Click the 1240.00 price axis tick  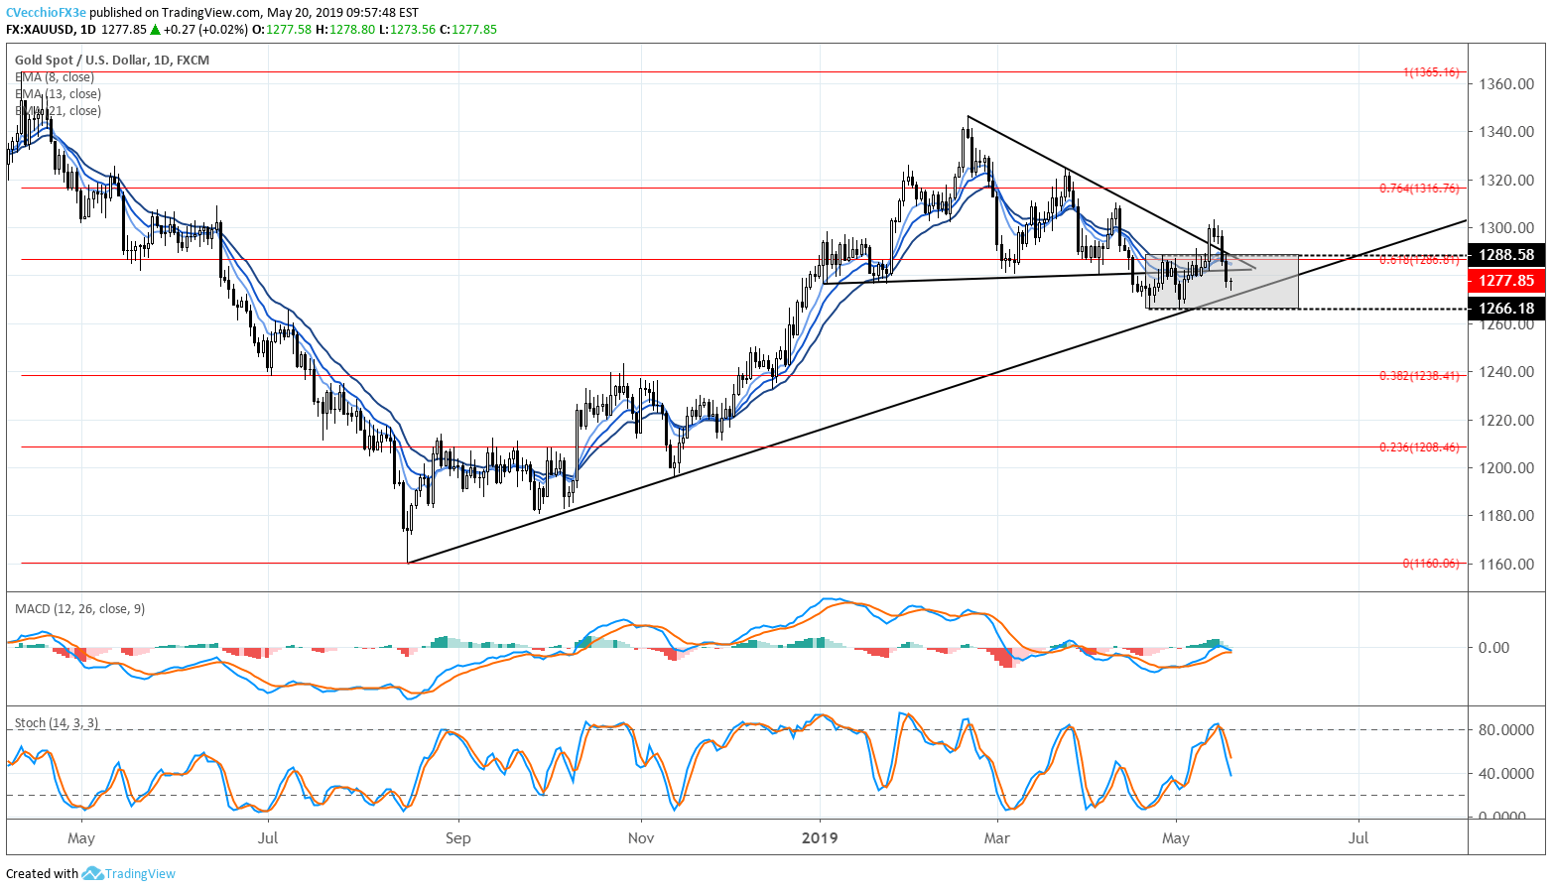pos(1506,372)
